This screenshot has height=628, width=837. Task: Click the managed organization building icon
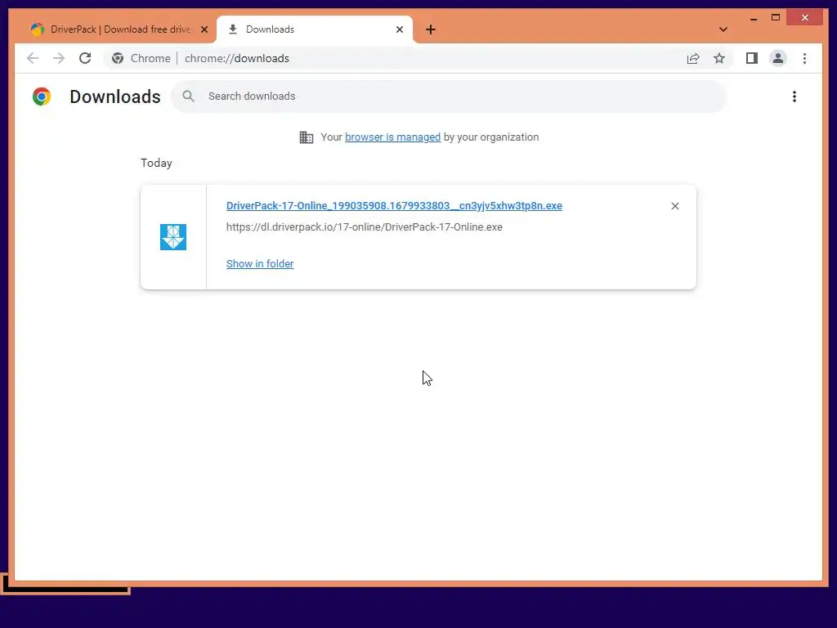click(307, 137)
